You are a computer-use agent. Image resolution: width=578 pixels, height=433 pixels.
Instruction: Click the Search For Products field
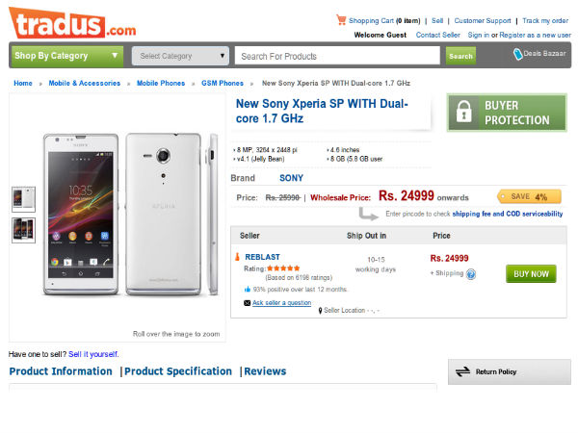point(339,56)
